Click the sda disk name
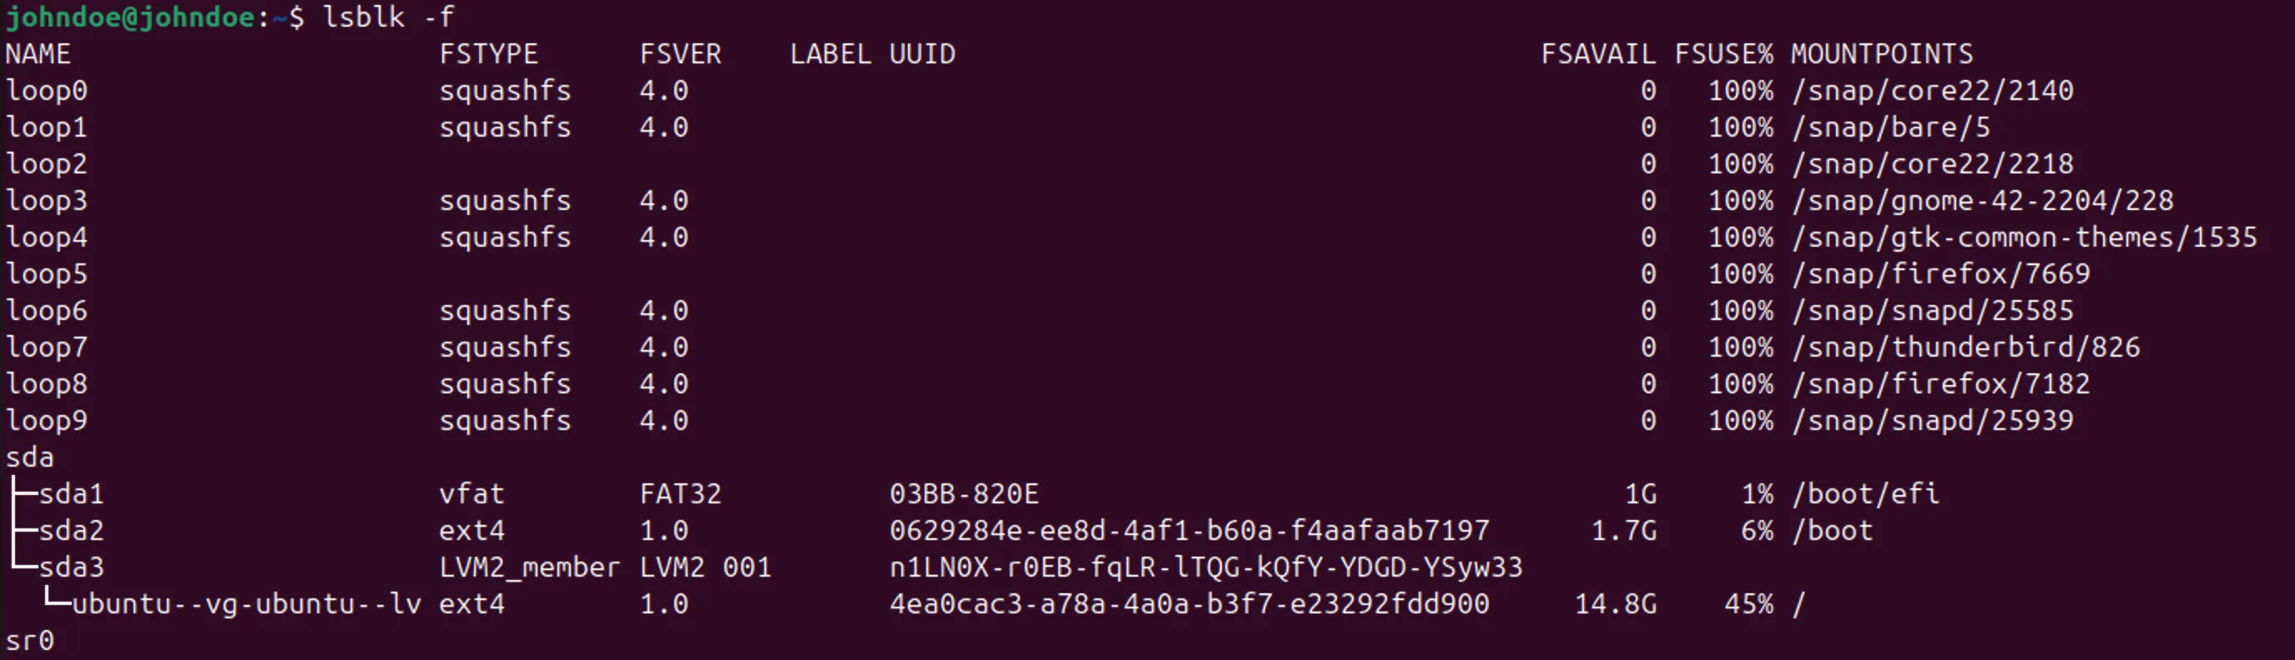Screen dimensions: 2295x660 [29, 457]
